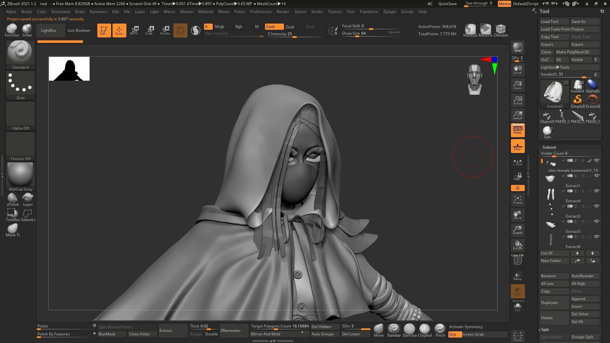Open the Brush menu
The width and height of the screenshot is (610, 343).
click(26, 12)
